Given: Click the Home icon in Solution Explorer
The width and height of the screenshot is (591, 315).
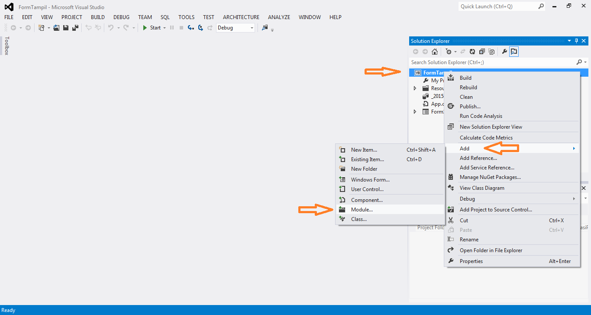Looking at the screenshot, I should [435, 51].
